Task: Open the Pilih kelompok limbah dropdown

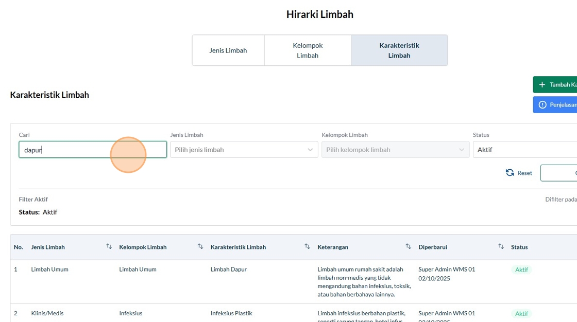Action: [395, 150]
